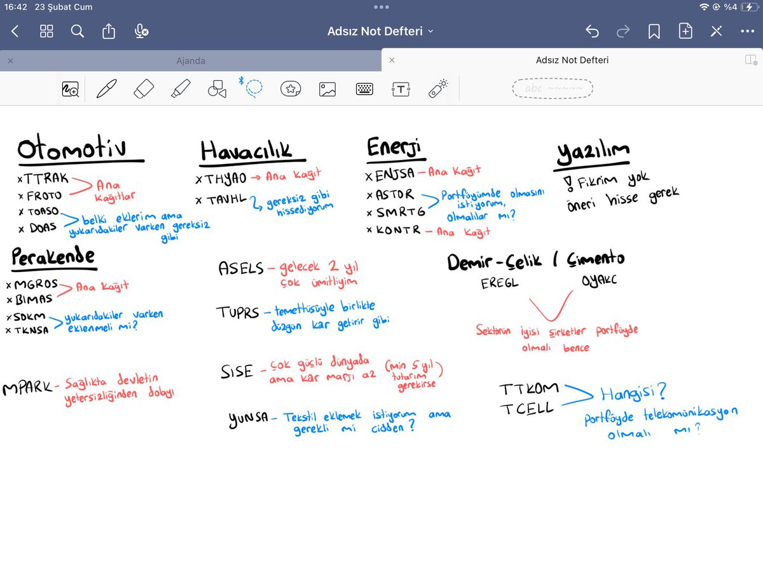
Task: Open the search magnifier
Action: pos(78,31)
